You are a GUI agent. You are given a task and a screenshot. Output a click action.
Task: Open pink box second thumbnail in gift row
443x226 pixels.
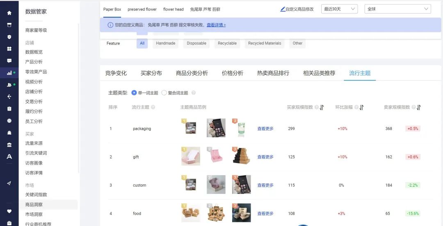[x=216, y=156]
